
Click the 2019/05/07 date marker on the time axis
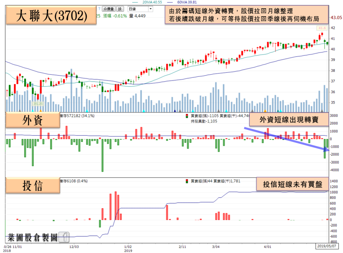coord(327,246)
